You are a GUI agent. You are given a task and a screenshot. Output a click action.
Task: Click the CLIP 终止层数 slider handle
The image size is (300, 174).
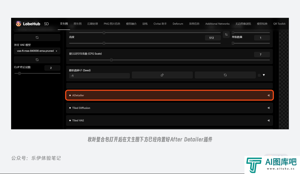pyautogui.click(x=19, y=73)
